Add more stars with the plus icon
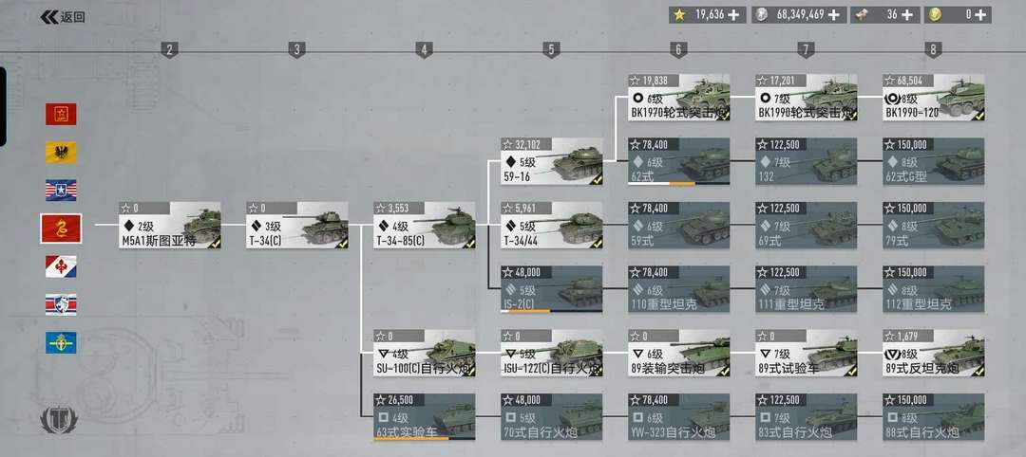 [x=734, y=15]
